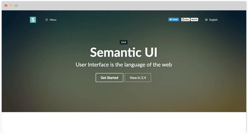Open the English language dropdown
The height and width of the screenshot is (134, 248).
tap(211, 20)
